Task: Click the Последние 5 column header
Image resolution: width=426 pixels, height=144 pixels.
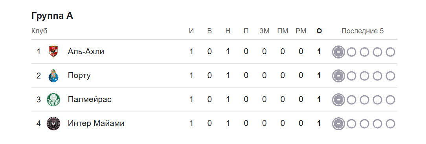Action: 362,31
